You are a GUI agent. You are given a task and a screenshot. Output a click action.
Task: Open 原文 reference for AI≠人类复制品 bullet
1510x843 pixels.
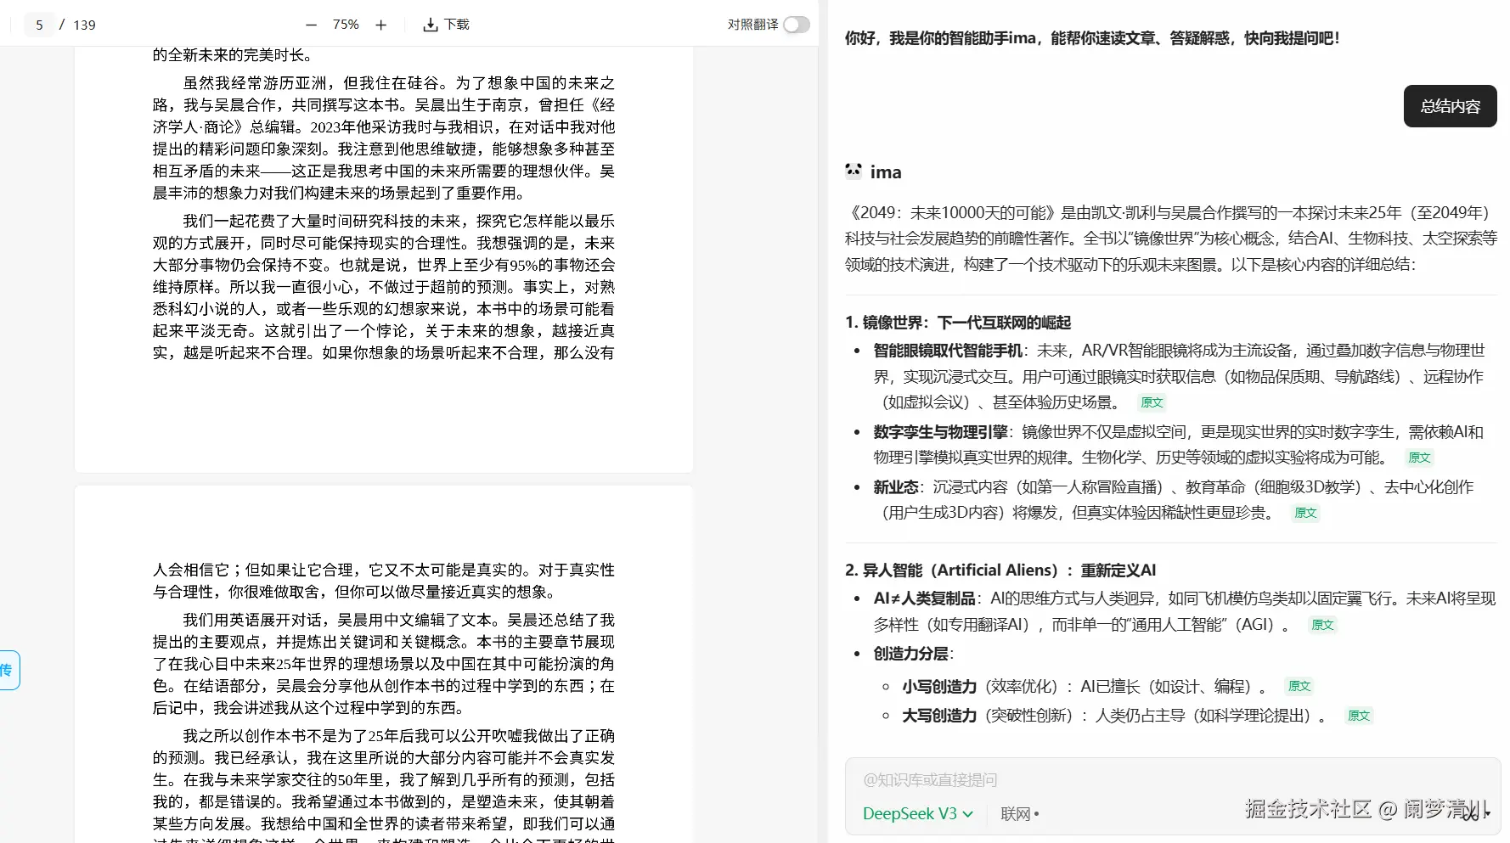click(1322, 625)
